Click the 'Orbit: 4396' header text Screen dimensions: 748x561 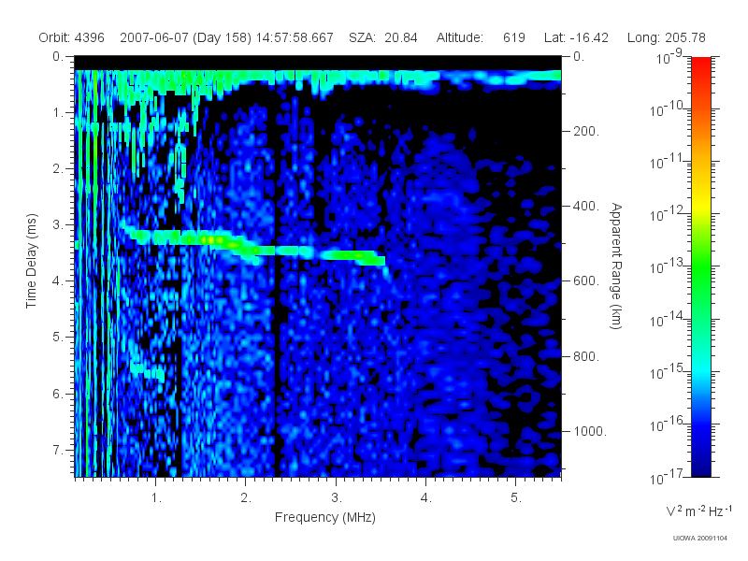coord(71,37)
